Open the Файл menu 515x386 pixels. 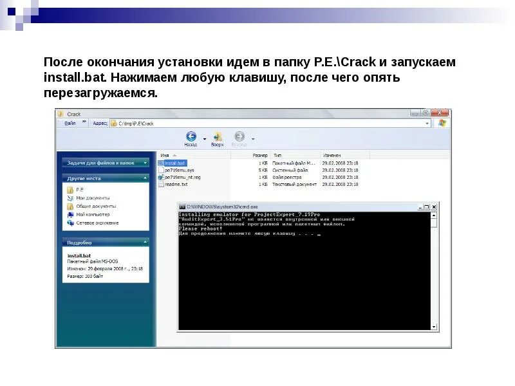tap(70, 123)
